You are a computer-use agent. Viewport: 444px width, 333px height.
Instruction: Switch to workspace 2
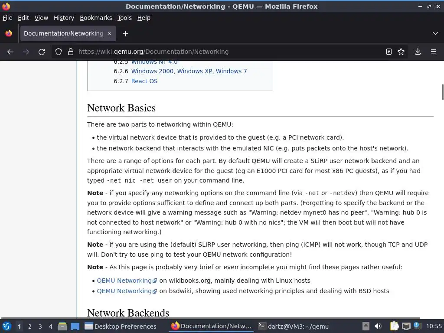[30, 326]
